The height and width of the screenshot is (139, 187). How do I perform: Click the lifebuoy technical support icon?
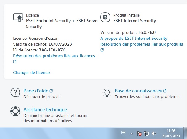click(x=15, y=111)
